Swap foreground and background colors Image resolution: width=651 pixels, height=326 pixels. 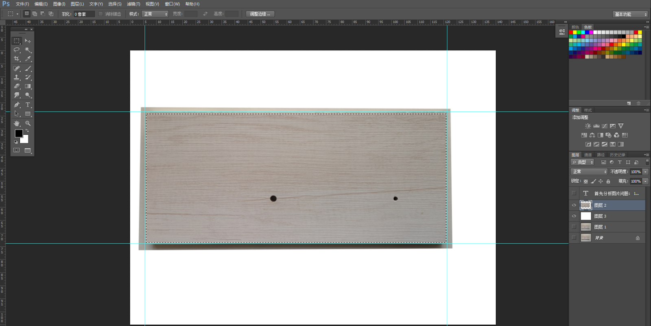coord(27,131)
